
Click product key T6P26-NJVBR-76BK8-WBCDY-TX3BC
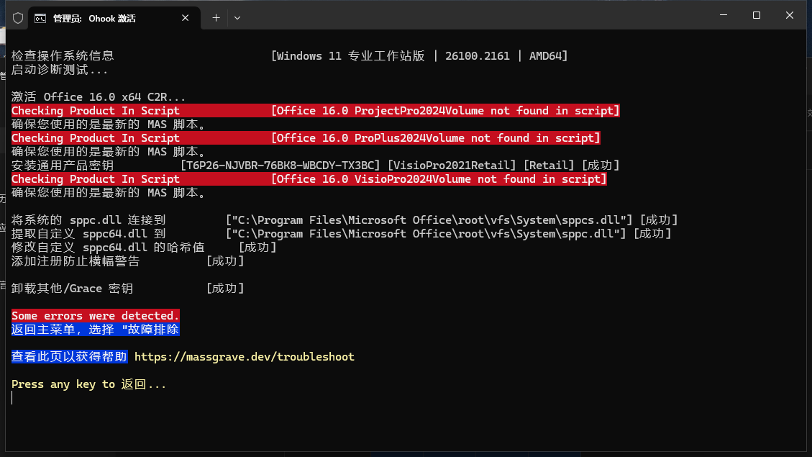(280, 166)
